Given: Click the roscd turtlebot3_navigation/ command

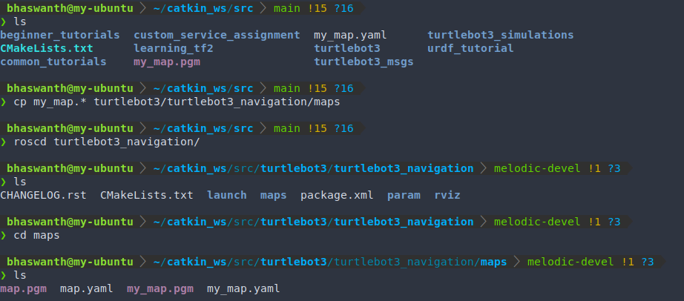Looking at the screenshot, I should [107, 142].
